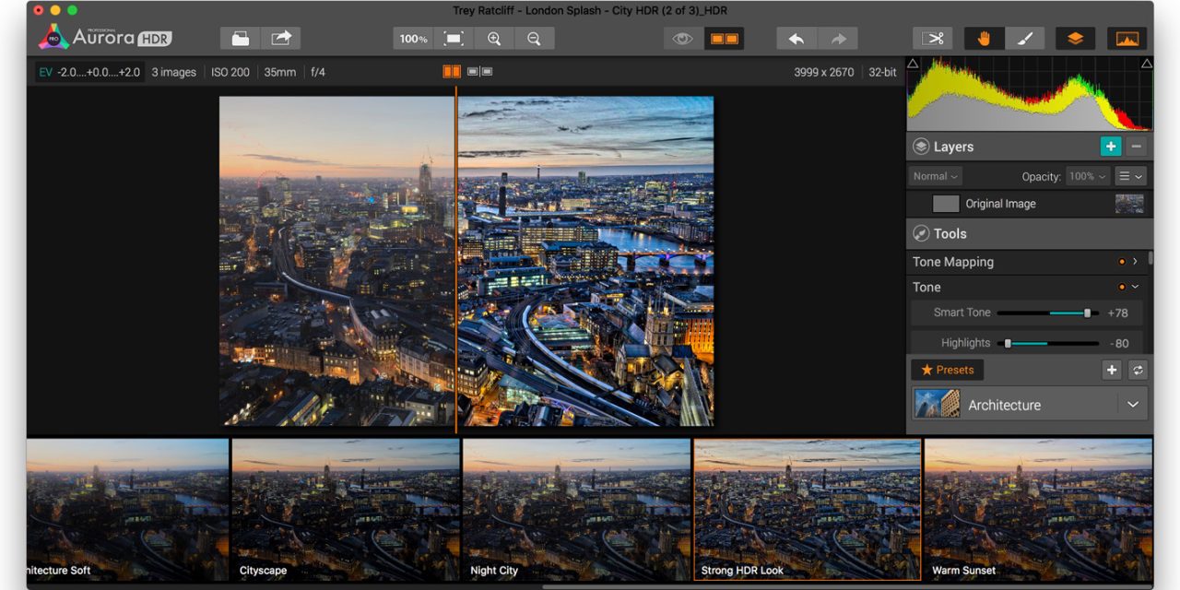
Task: Click the Export/share icon
Action: click(x=281, y=38)
